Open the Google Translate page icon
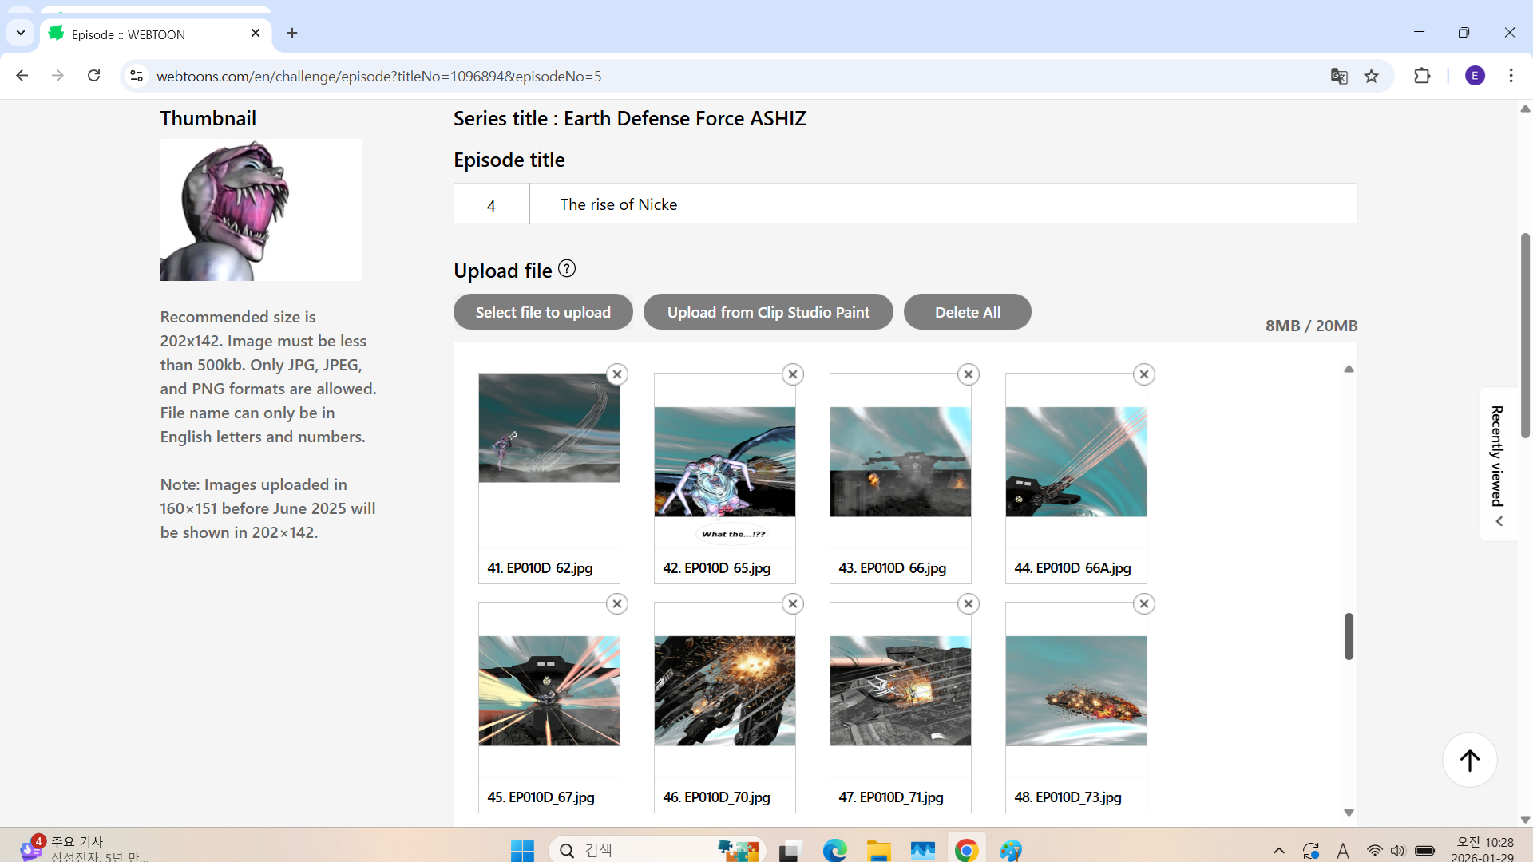Viewport: 1533px width, 862px height. tap(1339, 76)
